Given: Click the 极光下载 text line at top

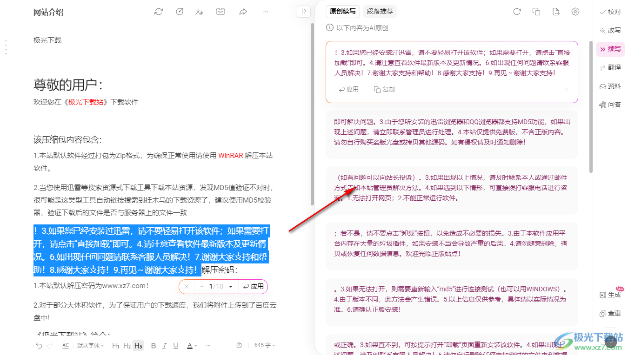Looking at the screenshot, I should pyautogui.click(x=47, y=40).
